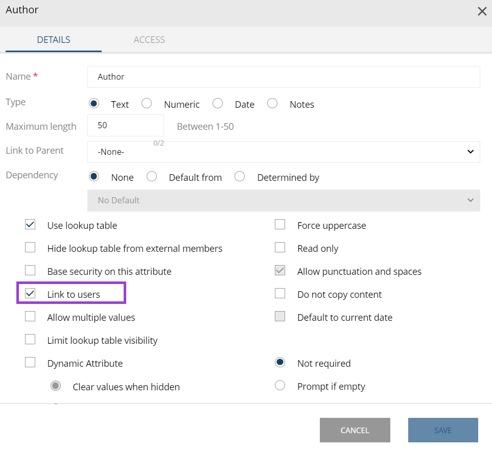Uncheck Use lookup table
492x449 pixels.
point(30,224)
